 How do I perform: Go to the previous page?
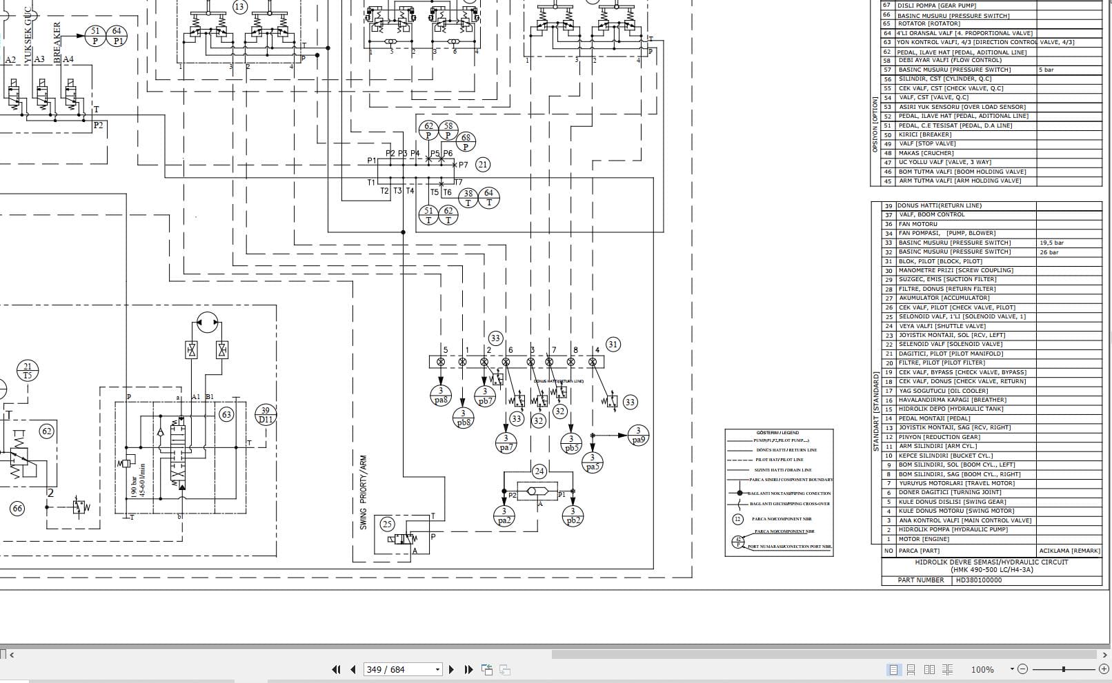[x=353, y=669]
